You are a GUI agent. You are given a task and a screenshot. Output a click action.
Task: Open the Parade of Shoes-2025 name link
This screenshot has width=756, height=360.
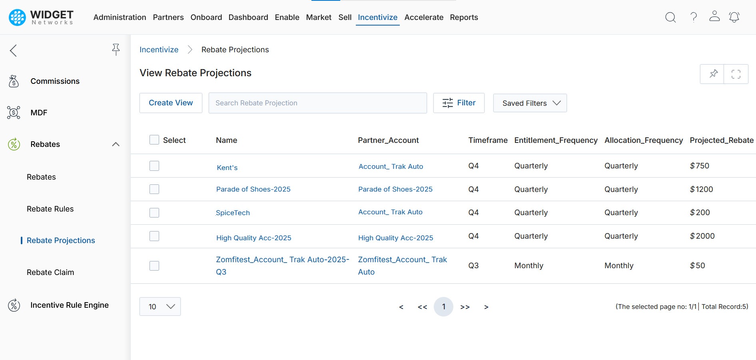(253, 189)
